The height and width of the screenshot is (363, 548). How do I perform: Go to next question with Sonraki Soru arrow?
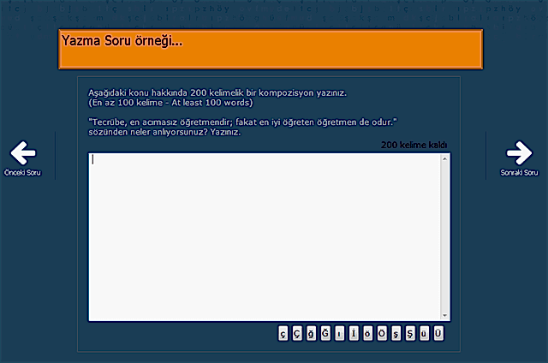click(519, 152)
